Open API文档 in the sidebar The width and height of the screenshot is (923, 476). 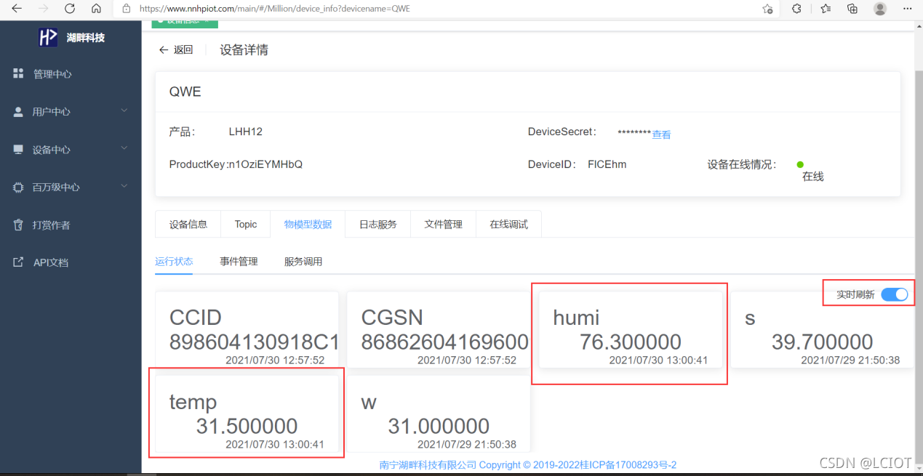(51, 262)
